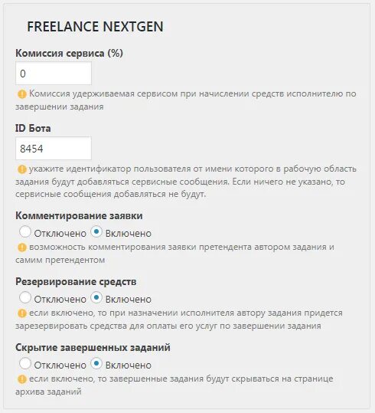Click the Скрытие завершенных заданий section label
375x413 pixels.
click(x=93, y=347)
